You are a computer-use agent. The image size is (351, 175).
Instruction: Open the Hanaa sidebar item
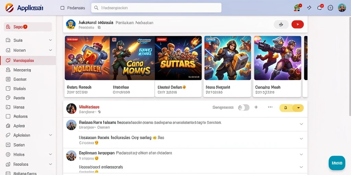tap(28, 107)
